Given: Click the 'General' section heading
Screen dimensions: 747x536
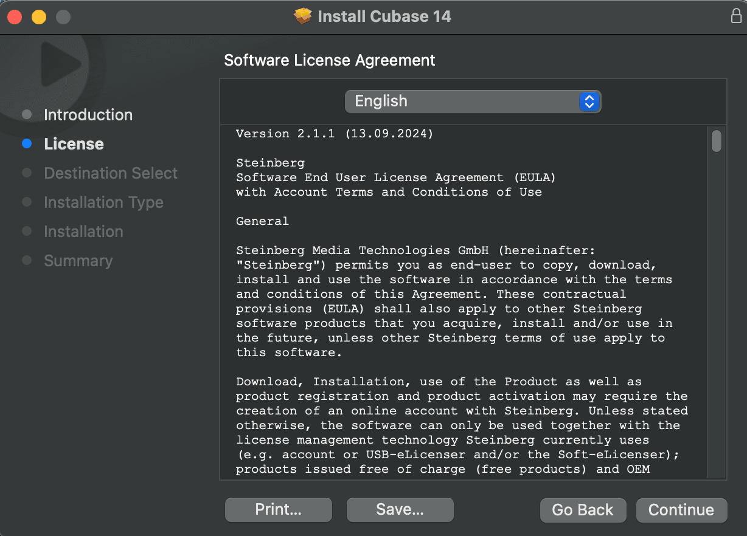Looking at the screenshot, I should (262, 221).
